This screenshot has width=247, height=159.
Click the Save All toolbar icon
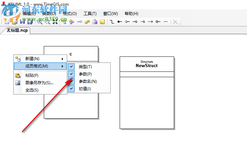(30, 22)
